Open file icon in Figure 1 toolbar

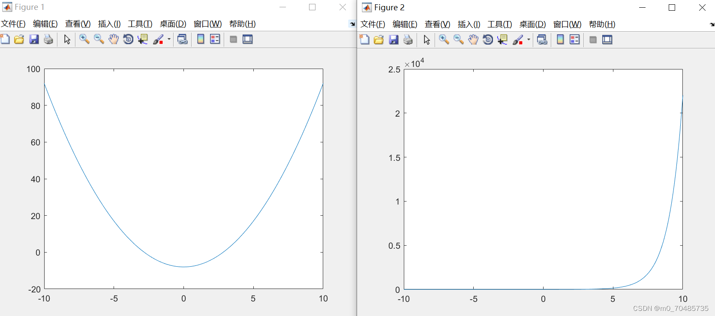tap(19, 39)
